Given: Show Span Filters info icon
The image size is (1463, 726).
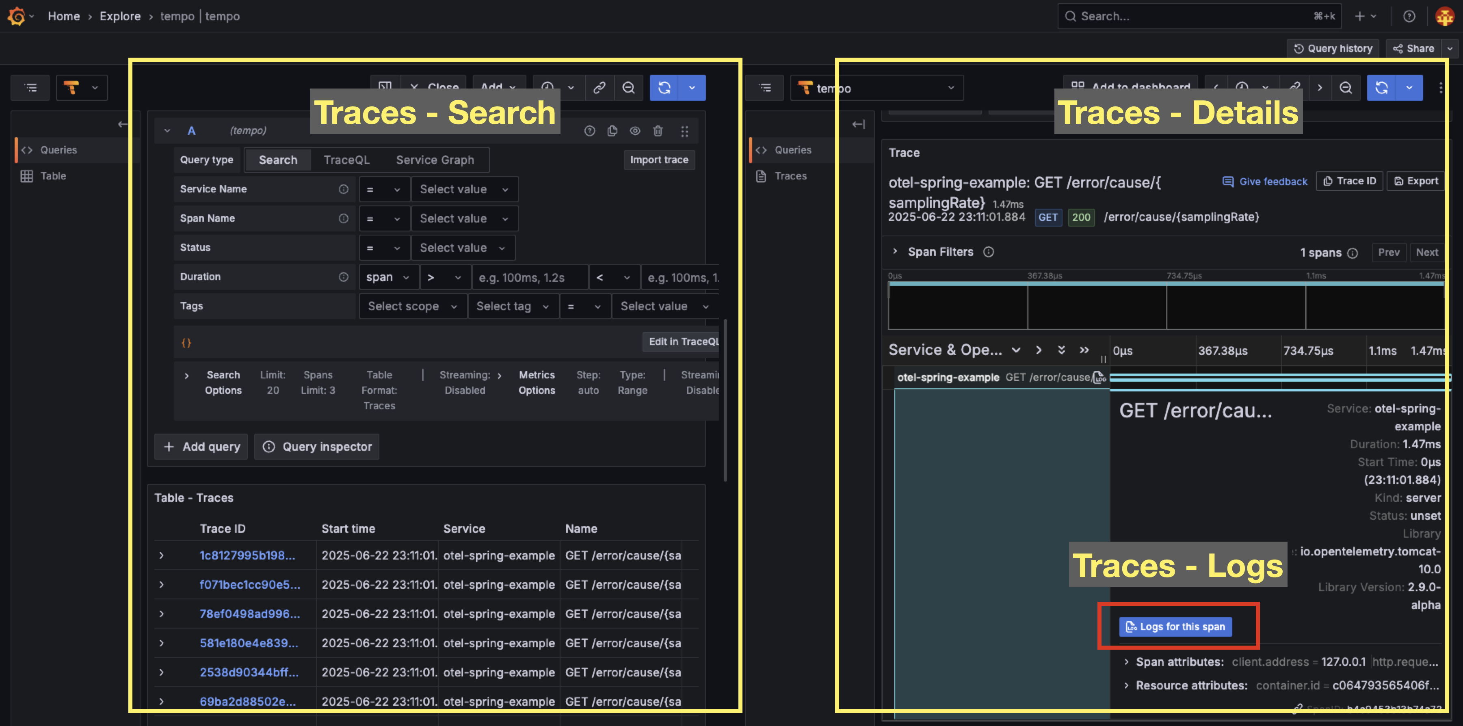Looking at the screenshot, I should 989,251.
